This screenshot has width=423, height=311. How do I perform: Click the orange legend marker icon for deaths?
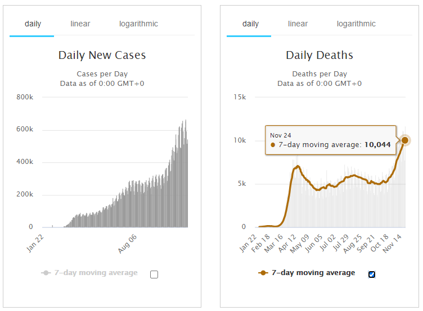263,273
